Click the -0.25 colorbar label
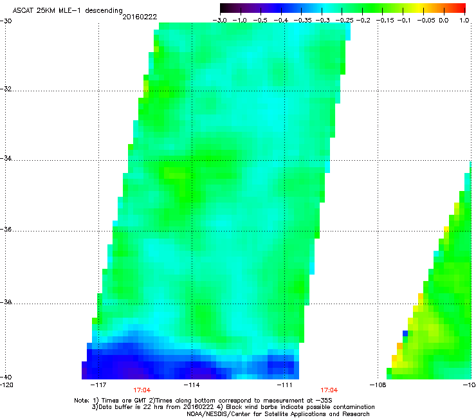This screenshot has height=418, width=476. (345, 21)
